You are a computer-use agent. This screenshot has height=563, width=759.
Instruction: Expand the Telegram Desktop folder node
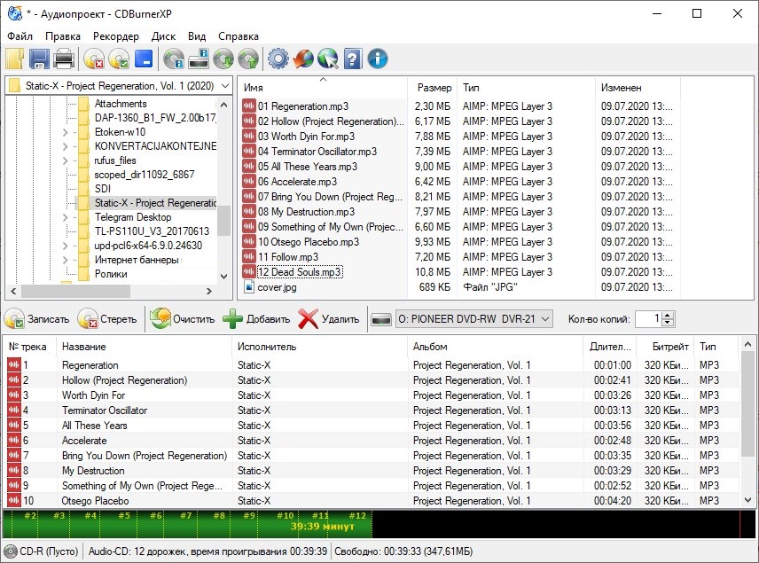tap(66, 217)
